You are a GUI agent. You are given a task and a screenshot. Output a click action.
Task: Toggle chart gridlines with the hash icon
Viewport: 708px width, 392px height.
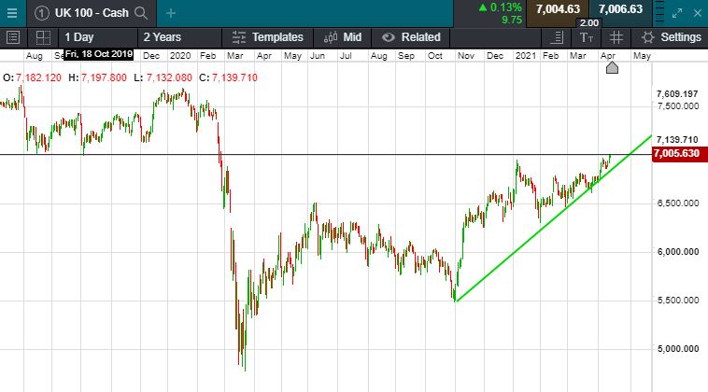tap(616, 37)
